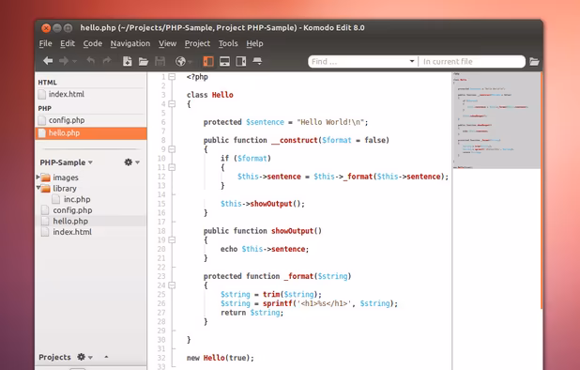The width and height of the screenshot is (580, 370).
Task: Open the PHP-Sample project dropdown
Action: tap(67, 162)
